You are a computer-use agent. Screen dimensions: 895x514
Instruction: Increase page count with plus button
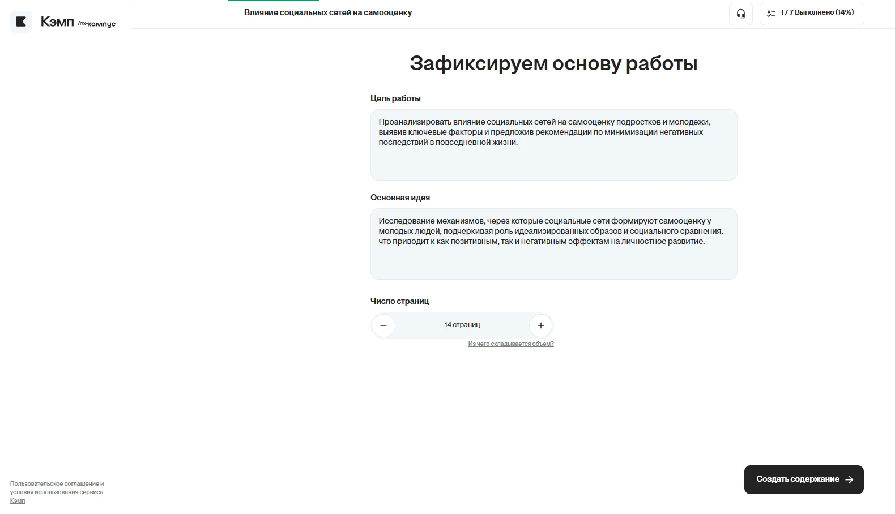point(540,325)
